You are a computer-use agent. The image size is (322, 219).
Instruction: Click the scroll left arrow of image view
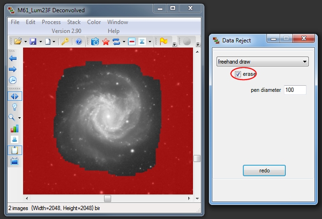27,198
